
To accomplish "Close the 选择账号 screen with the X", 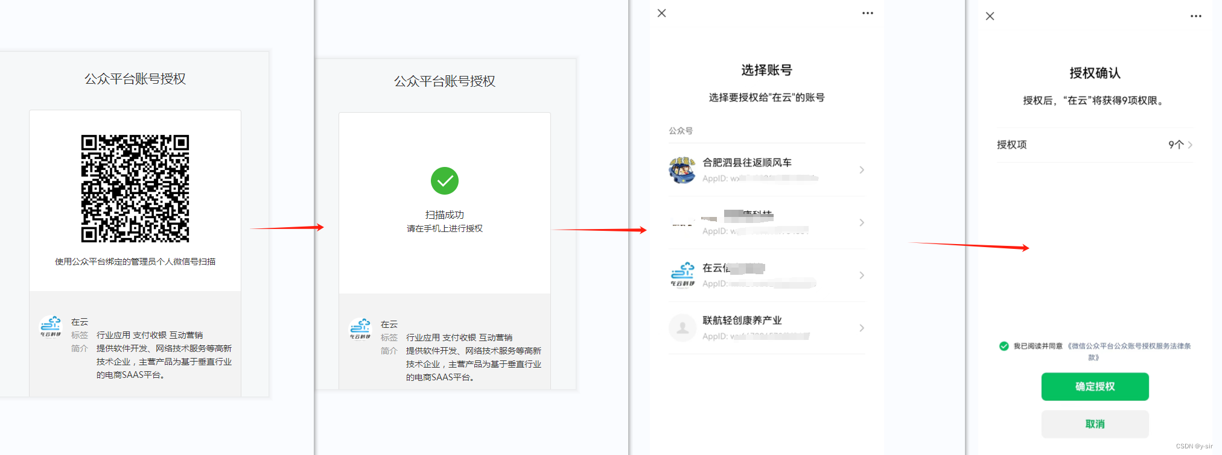I will pyautogui.click(x=661, y=13).
